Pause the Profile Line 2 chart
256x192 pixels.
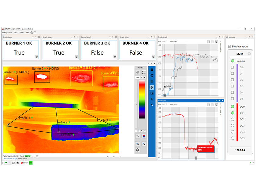[x=208, y=42]
